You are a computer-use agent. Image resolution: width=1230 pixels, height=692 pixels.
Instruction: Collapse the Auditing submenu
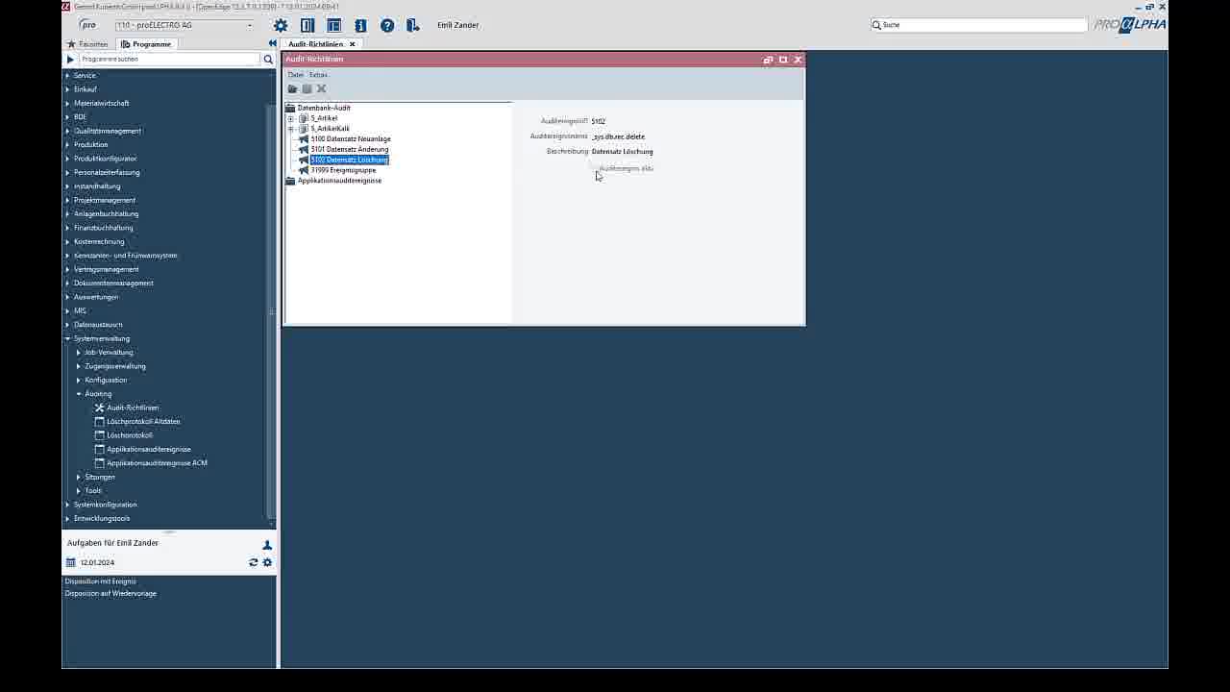click(79, 394)
